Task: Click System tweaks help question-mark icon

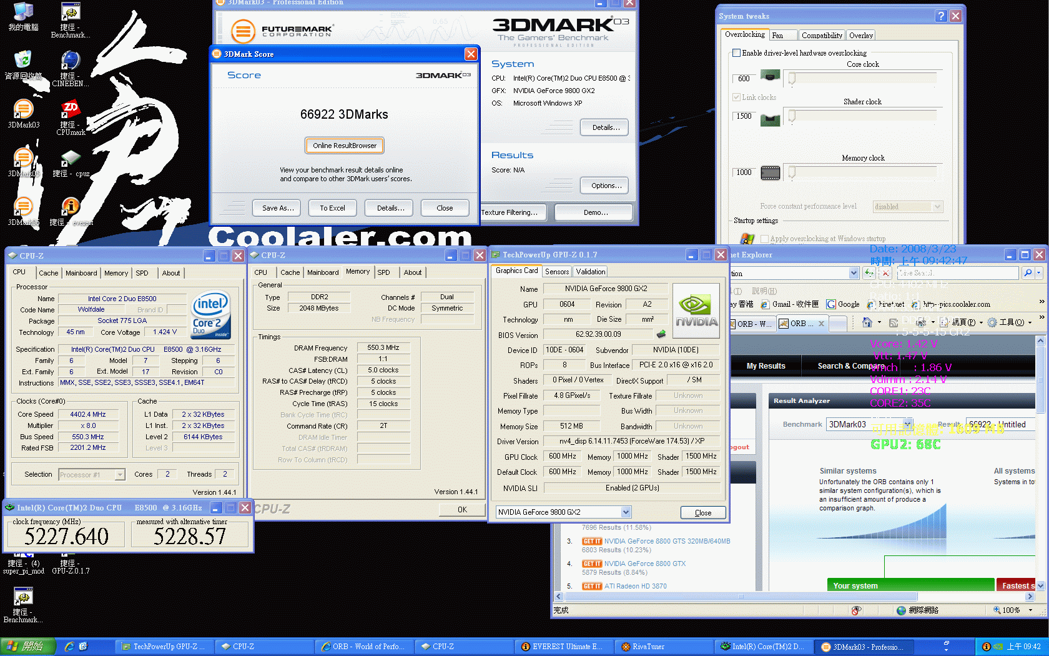Action: (x=941, y=16)
